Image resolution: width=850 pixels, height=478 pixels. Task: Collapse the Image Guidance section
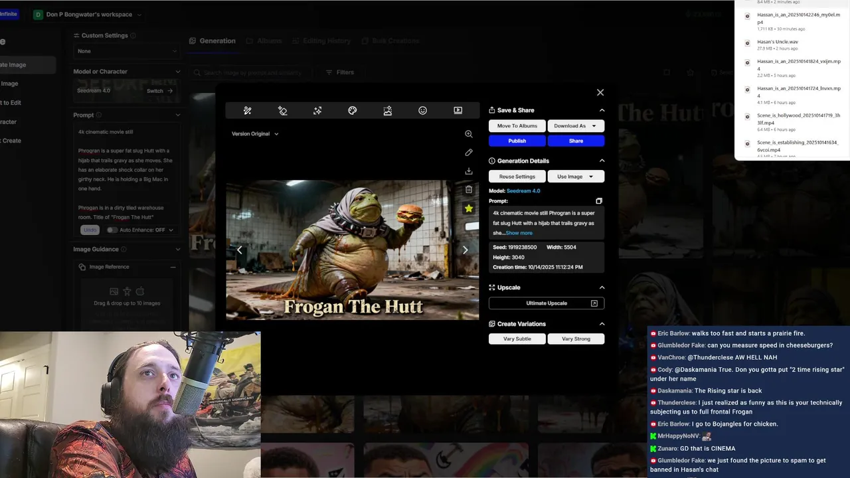click(177, 250)
